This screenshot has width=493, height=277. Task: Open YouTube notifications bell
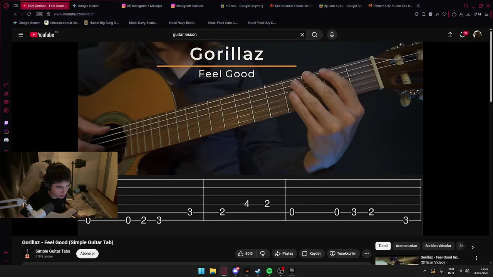(463, 35)
